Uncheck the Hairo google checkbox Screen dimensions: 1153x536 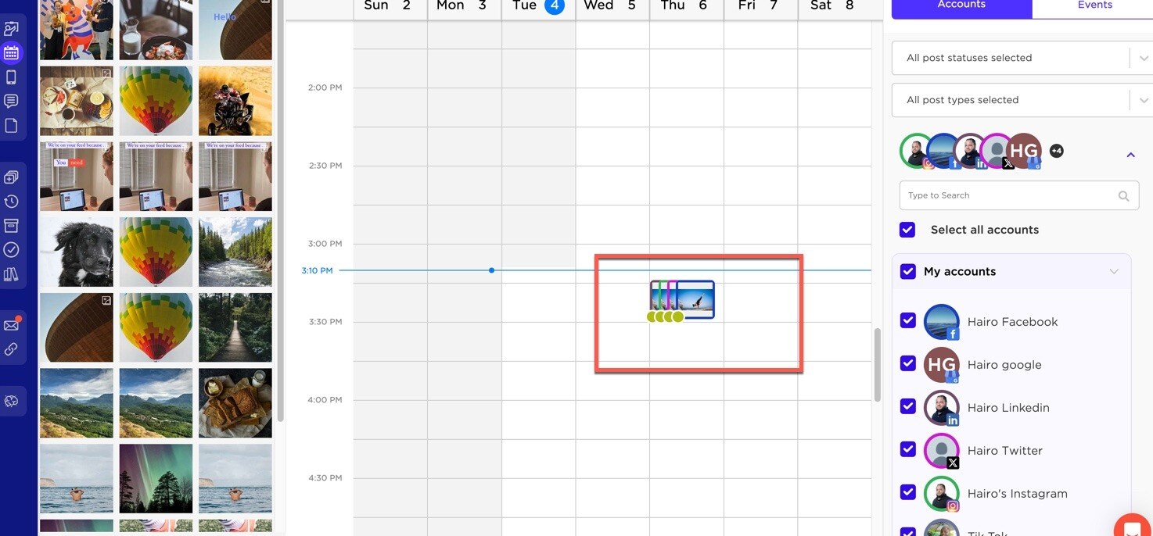point(907,363)
